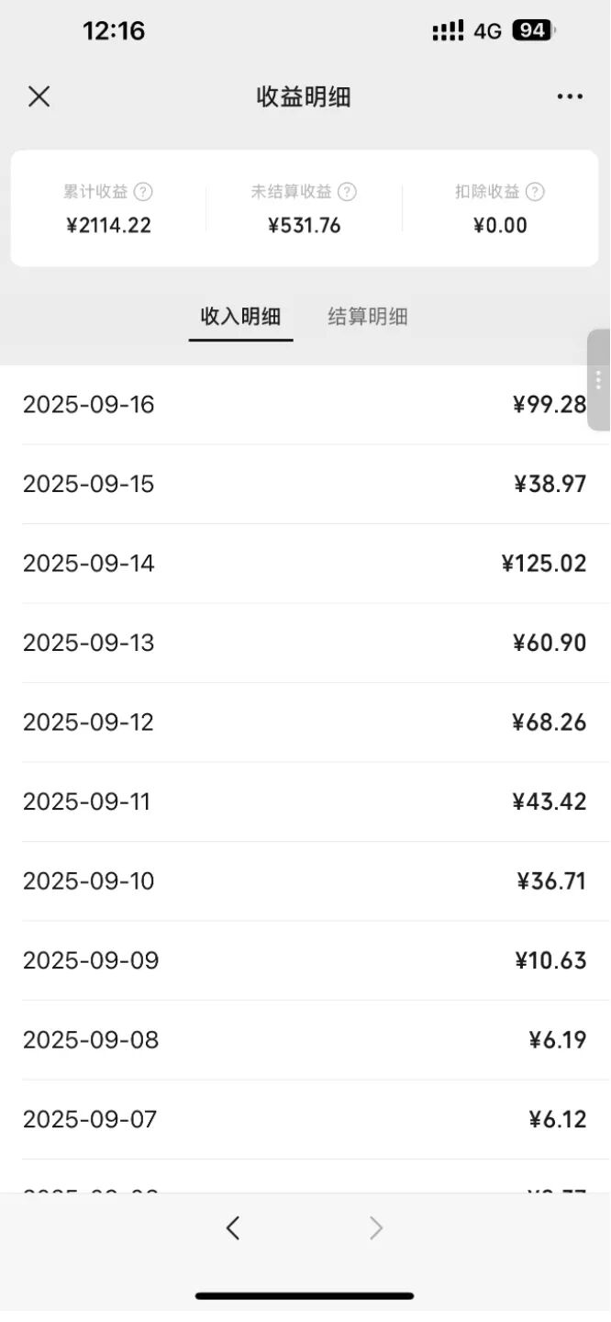This screenshot has width=611, height=1322.
Task: Click the floating scrollbar handle
Action: (x=601, y=381)
